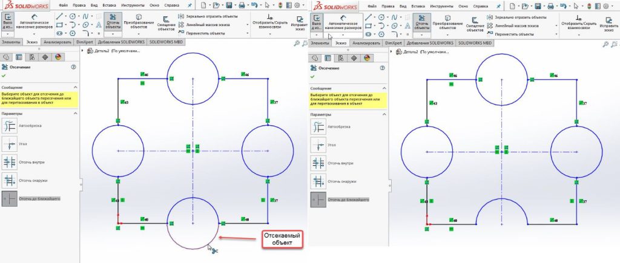Open FeatureManager tab icon in left panel
The image size is (620, 263).
(x=5, y=57)
